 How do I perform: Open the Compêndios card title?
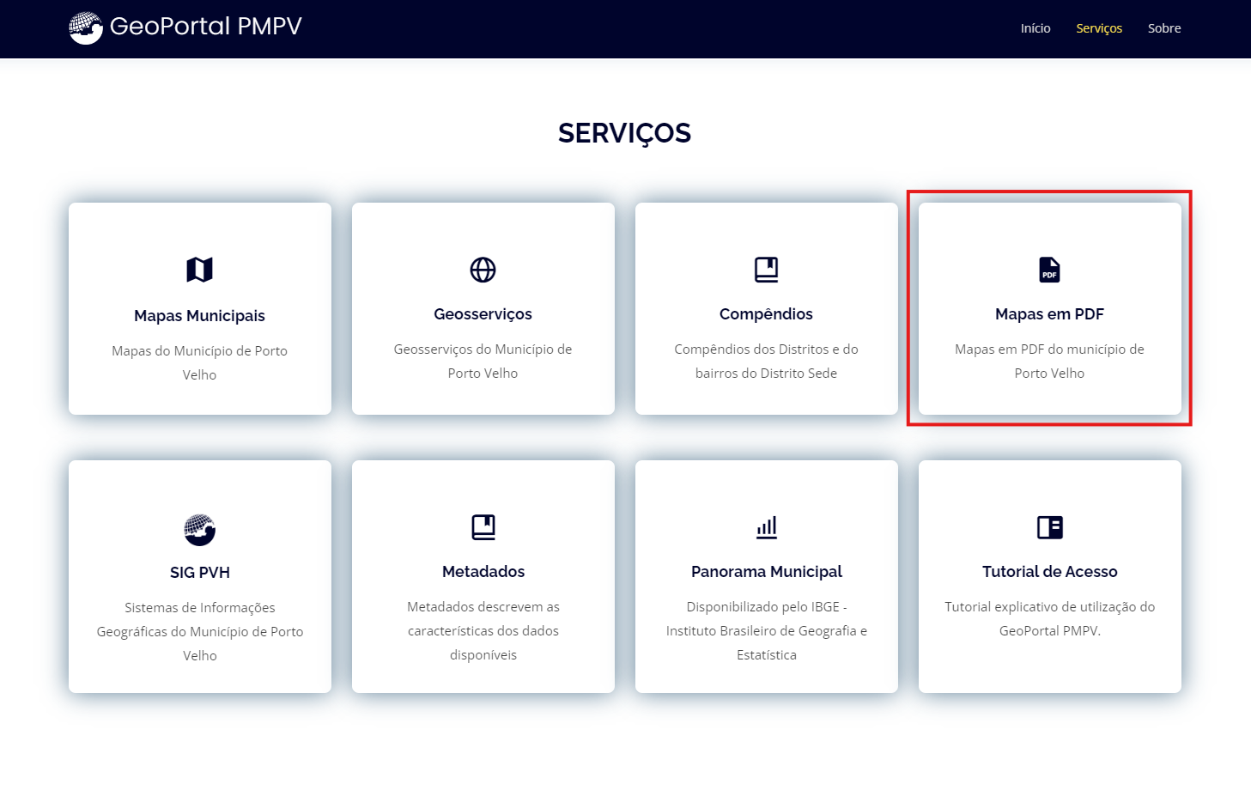point(766,314)
